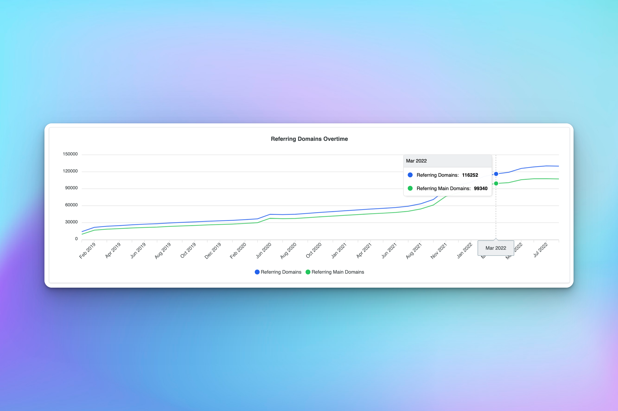Image resolution: width=618 pixels, height=411 pixels.
Task: Click the Oct 2019 axis label
Action: tap(188, 250)
